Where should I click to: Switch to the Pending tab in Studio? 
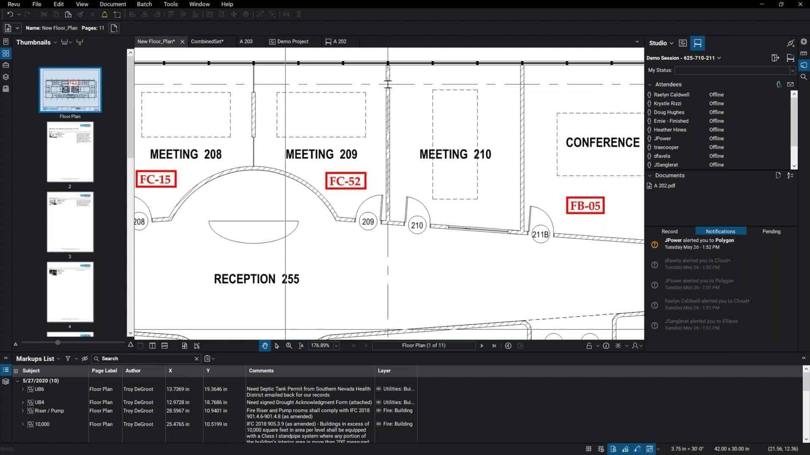pos(771,231)
